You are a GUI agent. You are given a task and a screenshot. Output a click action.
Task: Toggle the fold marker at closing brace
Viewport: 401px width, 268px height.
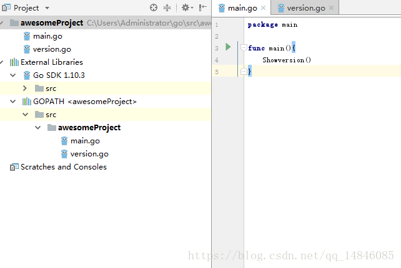(244, 72)
